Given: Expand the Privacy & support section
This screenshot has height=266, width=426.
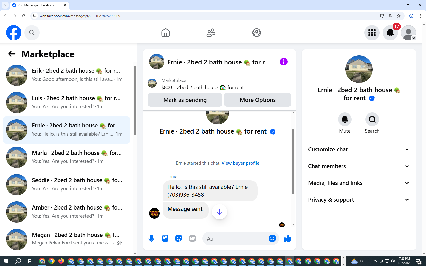Looking at the screenshot, I should coord(359,200).
